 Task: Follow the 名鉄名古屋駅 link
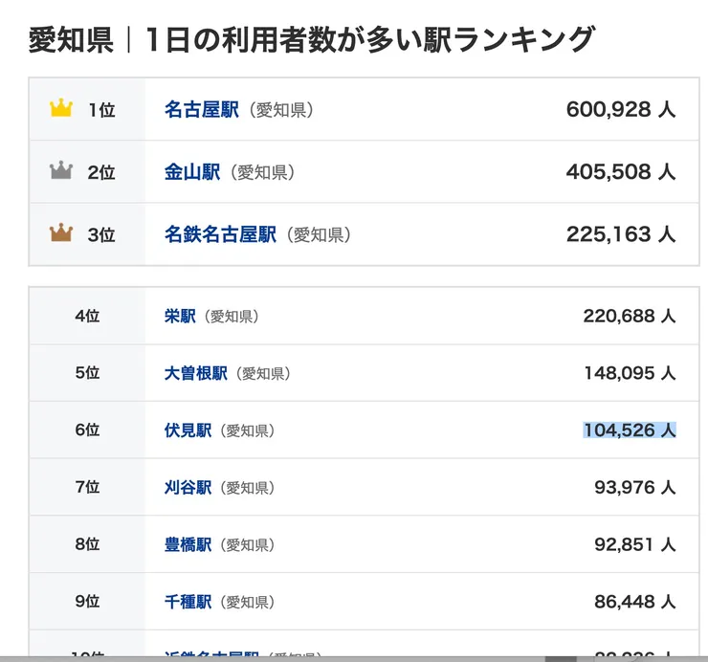point(220,234)
